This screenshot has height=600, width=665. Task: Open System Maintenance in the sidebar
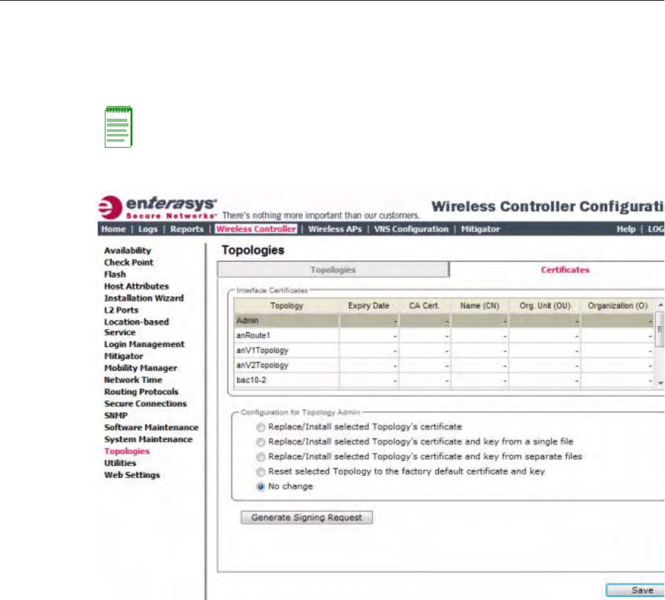tap(148, 439)
